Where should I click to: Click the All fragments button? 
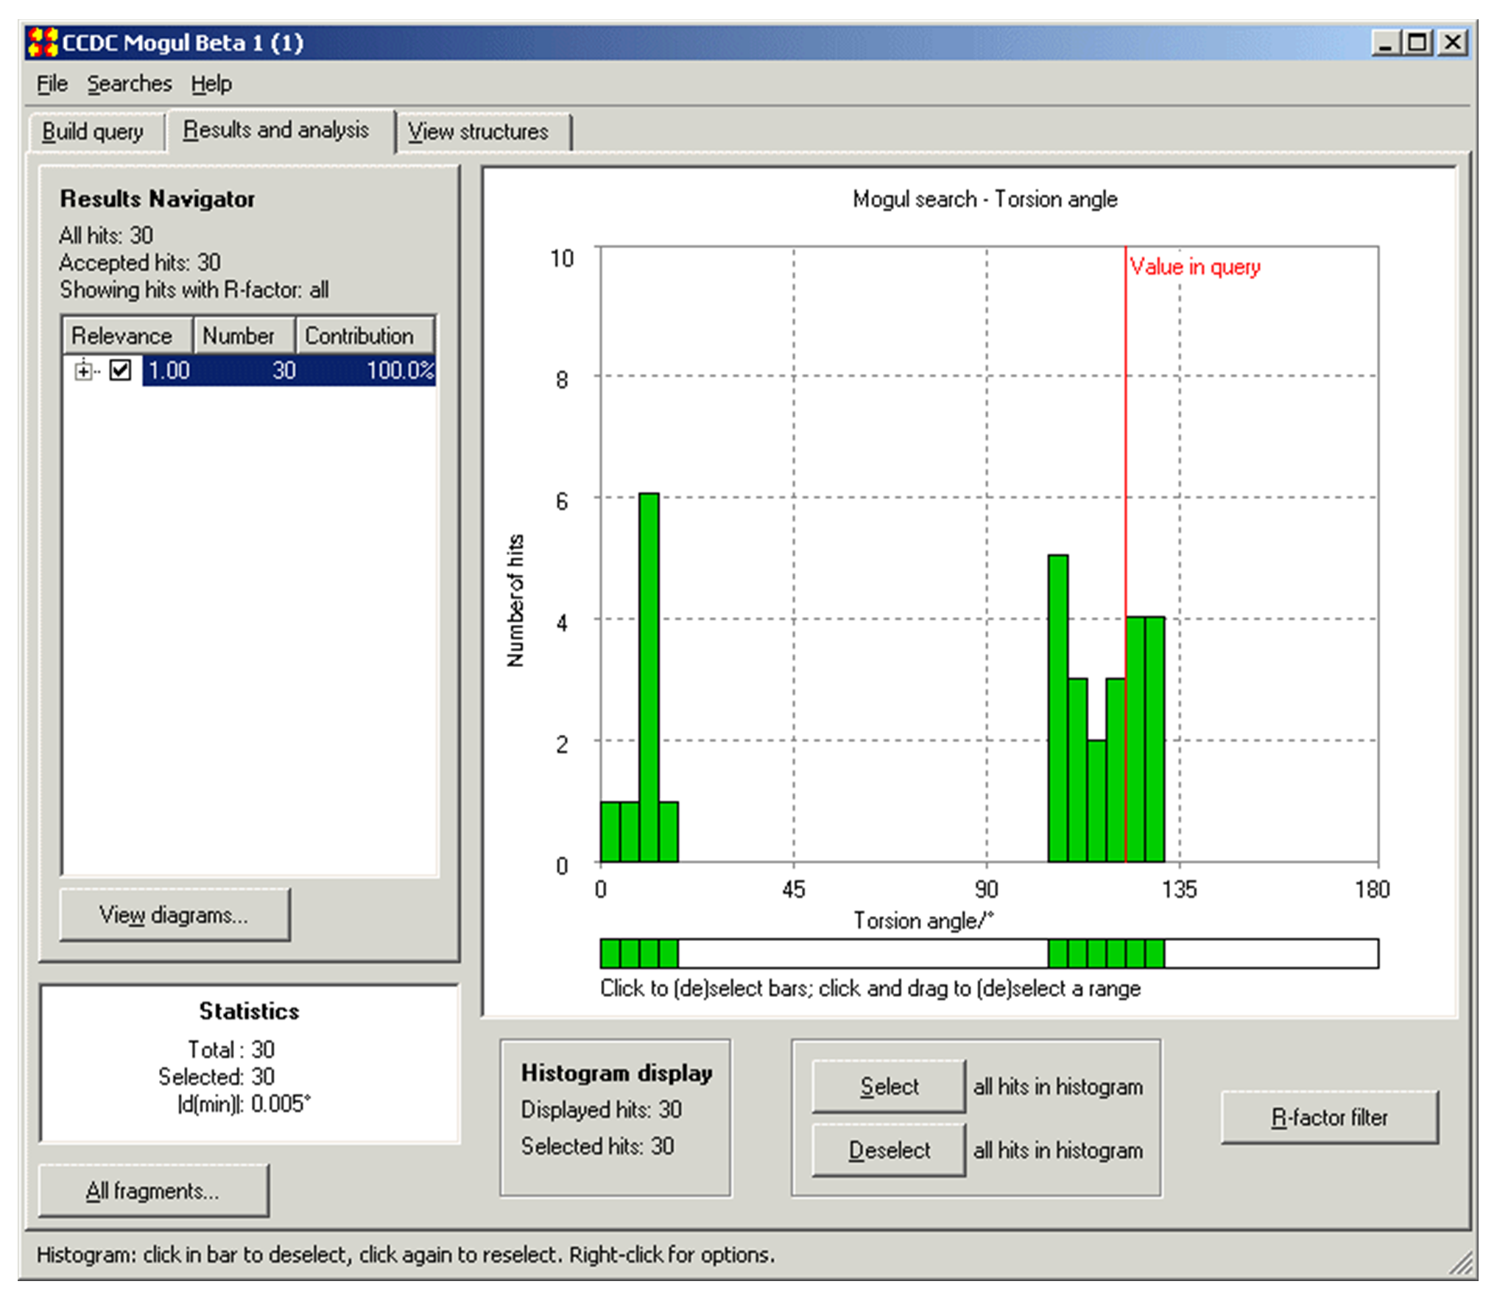153,1191
